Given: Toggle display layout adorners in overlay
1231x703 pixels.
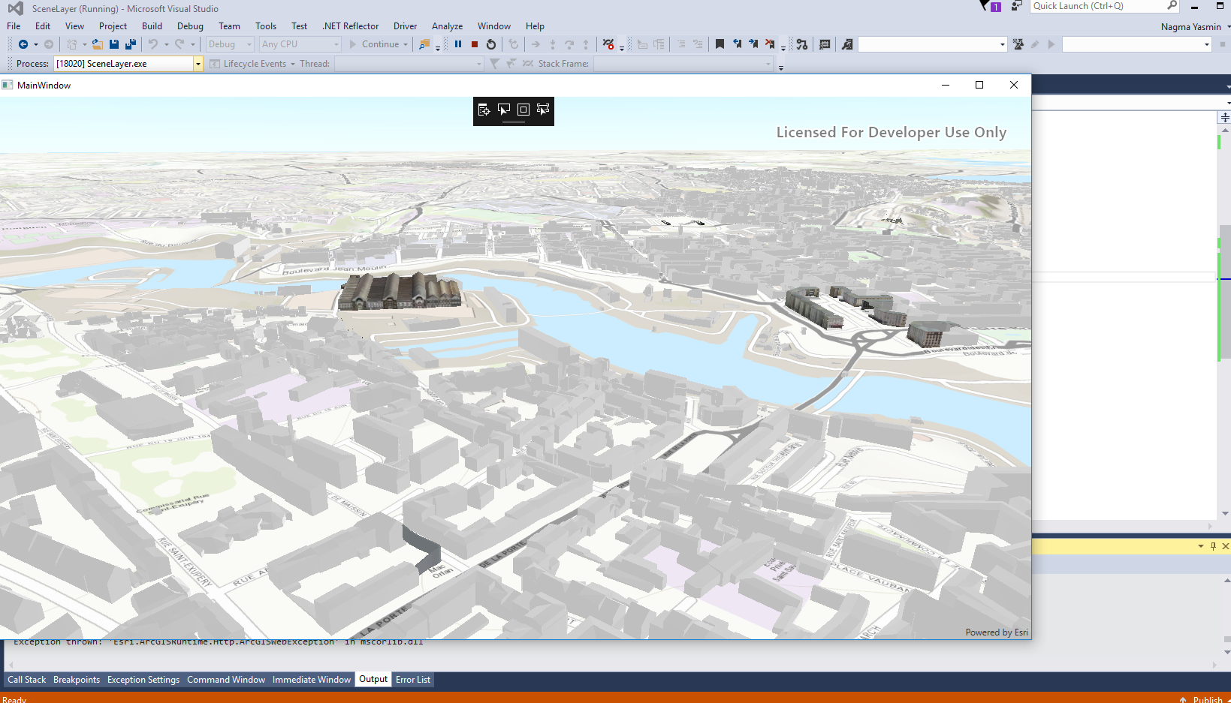Looking at the screenshot, I should point(523,110).
